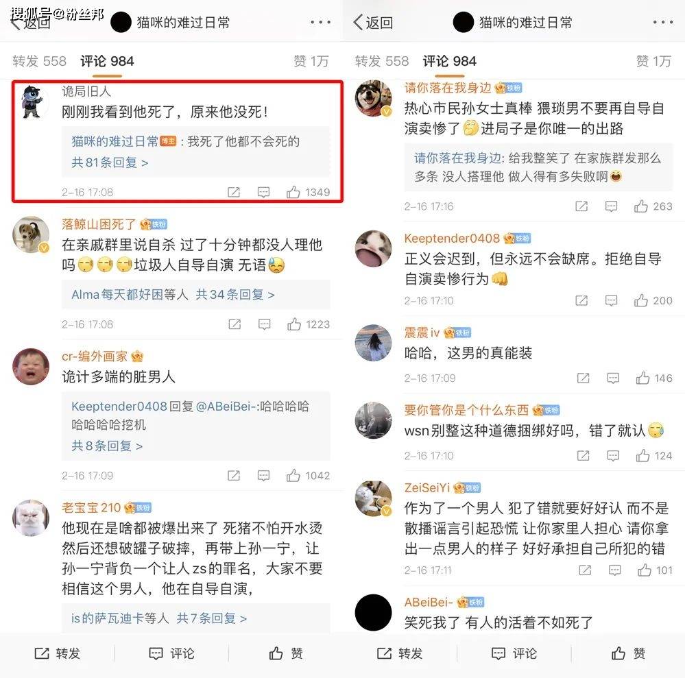This screenshot has width=685, height=678.
Task: Expand 共81条回复 replies under first comment
Action: click(110, 162)
